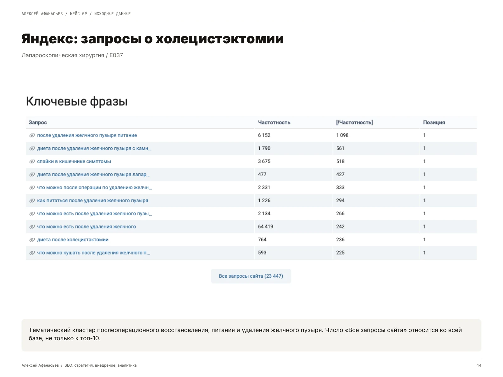Viewport: 503px width, 377px height.
Task: Click breadcrumb header 'Алексей Афанасьев / Кейс 09 / Исходные данные'
Action: pyautogui.click(x=76, y=14)
